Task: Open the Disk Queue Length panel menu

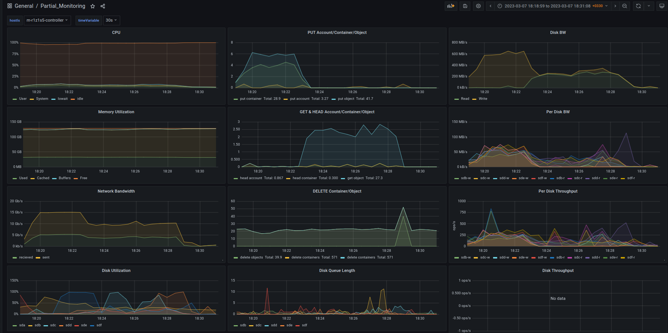Action: [x=337, y=270]
